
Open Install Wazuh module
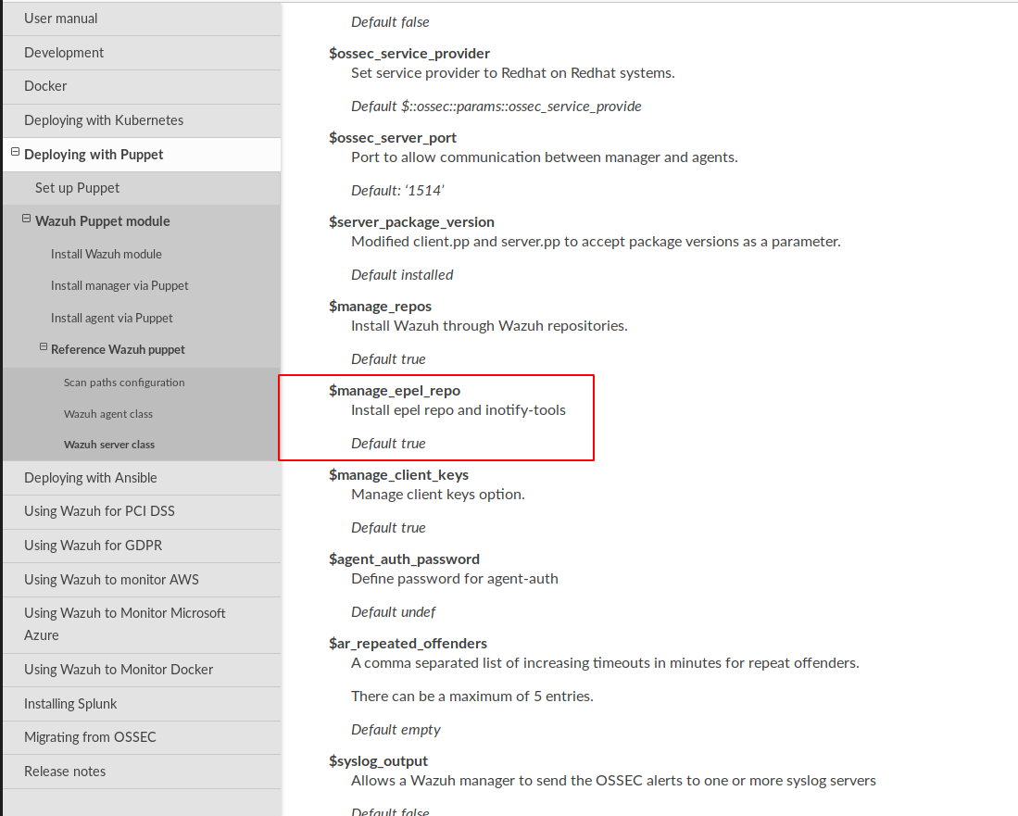tap(105, 253)
